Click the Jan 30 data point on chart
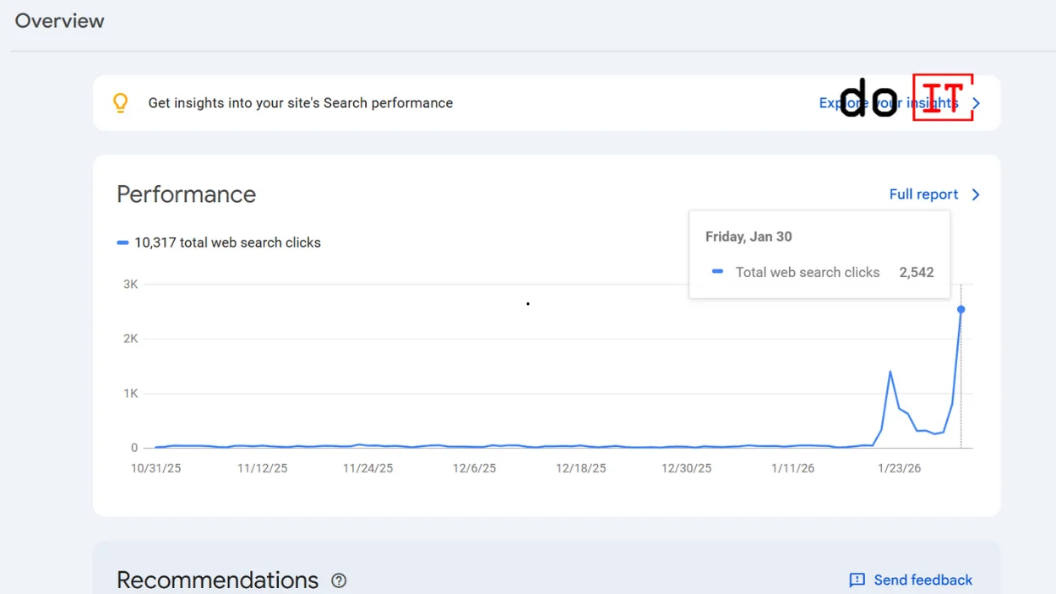This screenshot has width=1056, height=594. click(961, 309)
